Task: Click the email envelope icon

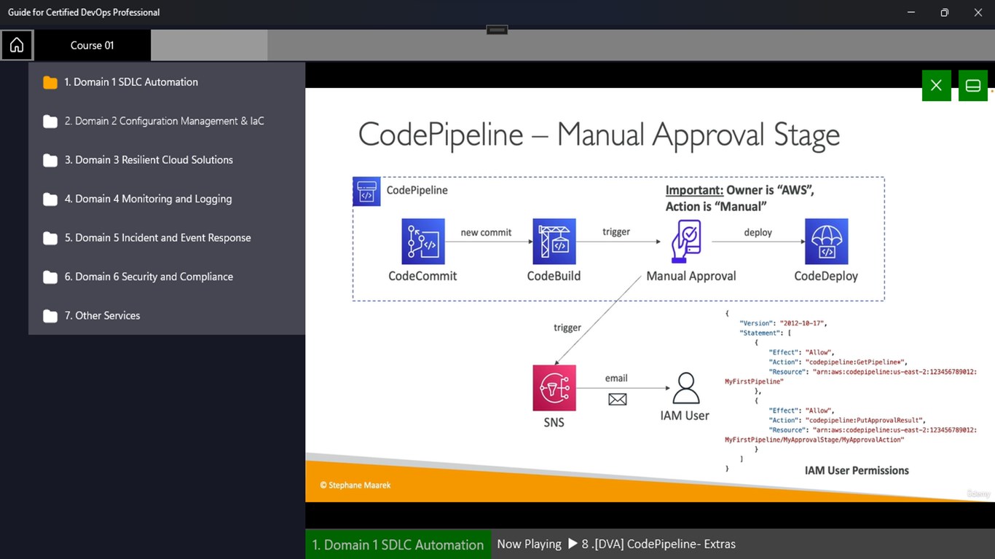Action: (x=618, y=400)
